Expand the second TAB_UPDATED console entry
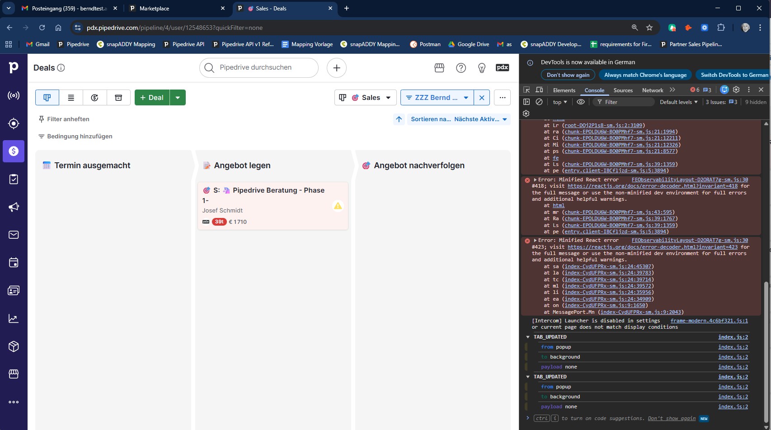This screenshot has height=430, width=771. click(x=527, y=376)
